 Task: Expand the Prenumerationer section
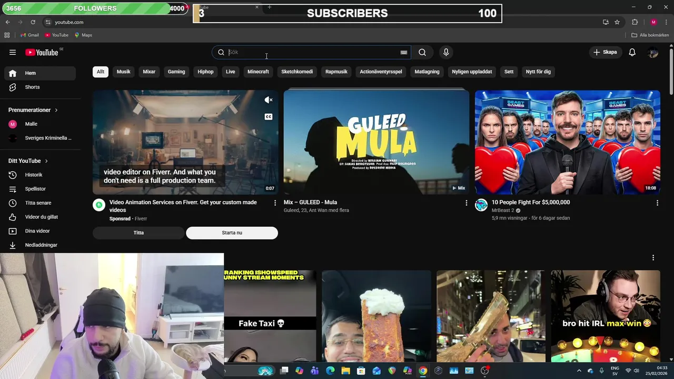click(x=33, y=110)
